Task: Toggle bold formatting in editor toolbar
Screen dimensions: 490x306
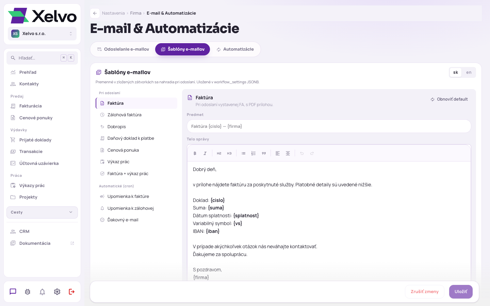Action: [x=195, y=153]
